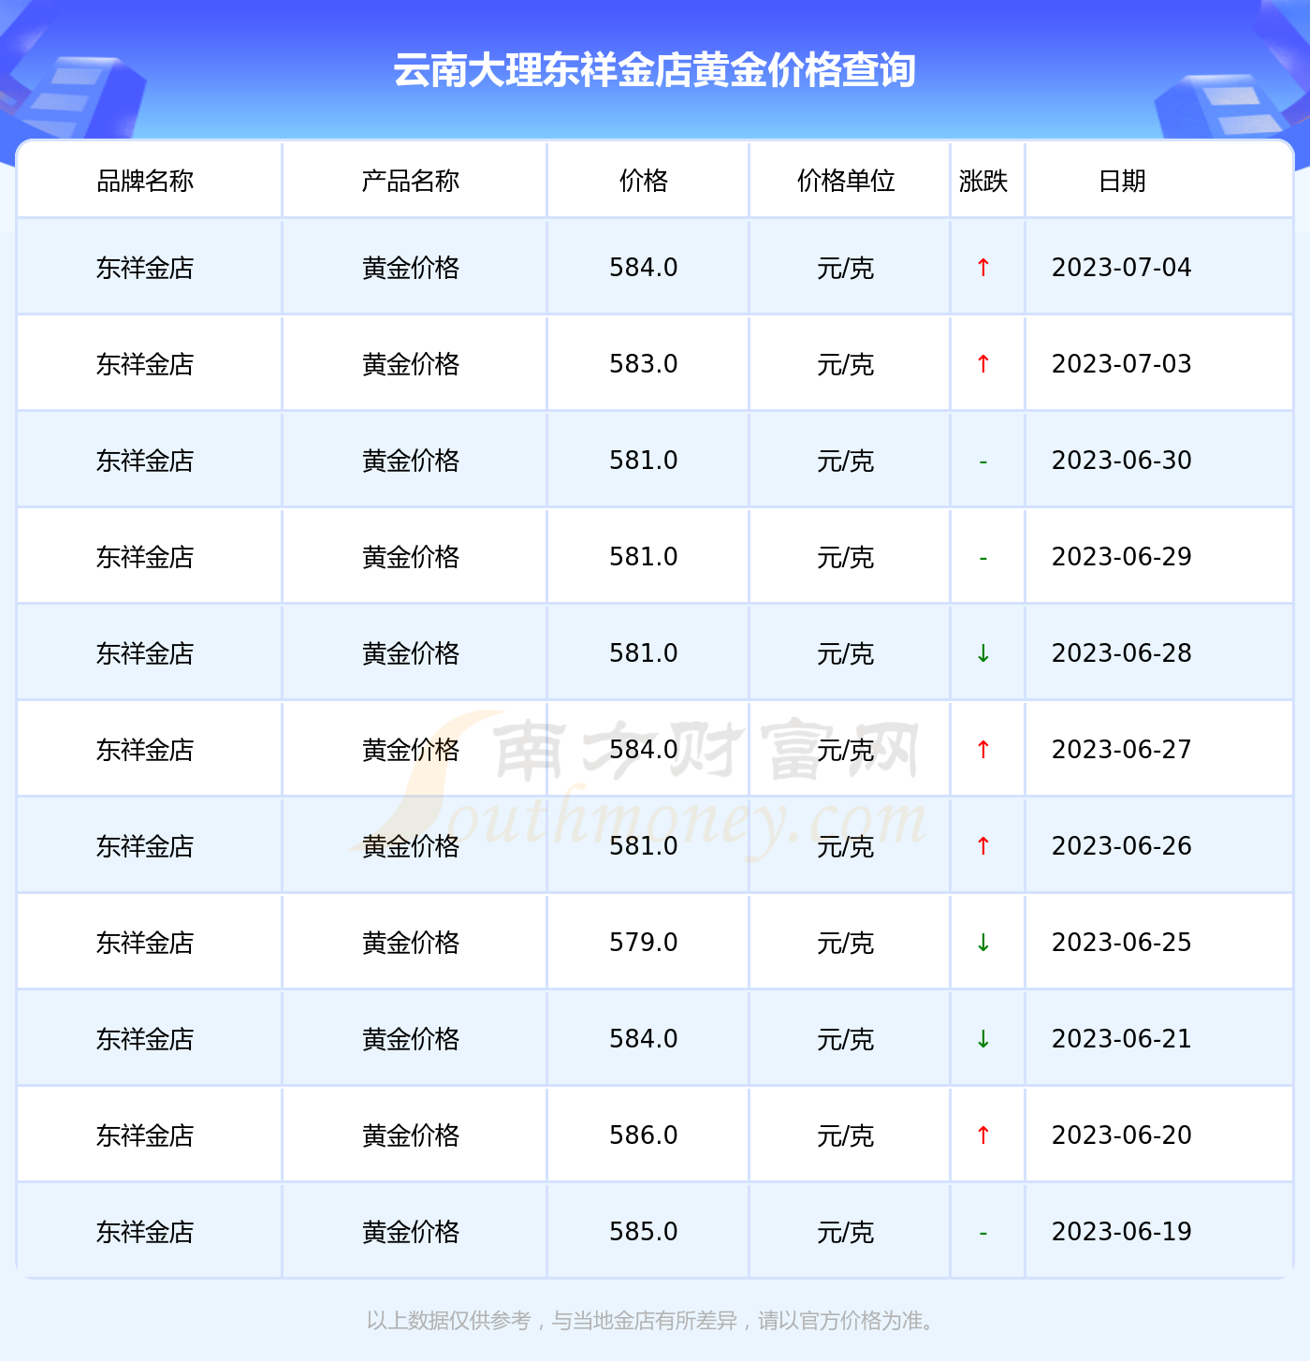Click the green down arrow for 2023-06-25
Image resolution: width=1310 pixels, height=1362 pixels.
click(x=983, y=943)
